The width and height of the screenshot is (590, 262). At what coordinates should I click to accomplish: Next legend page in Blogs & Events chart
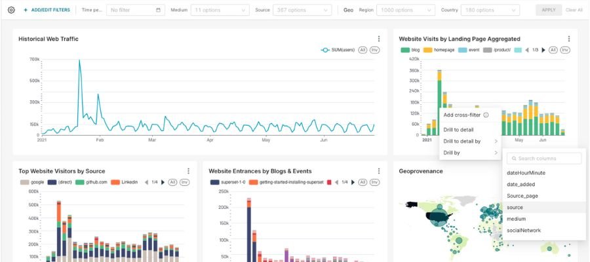353,182
